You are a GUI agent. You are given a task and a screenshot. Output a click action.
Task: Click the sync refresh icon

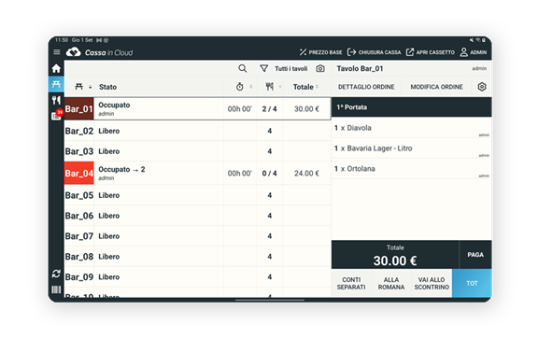click(56, 274)
